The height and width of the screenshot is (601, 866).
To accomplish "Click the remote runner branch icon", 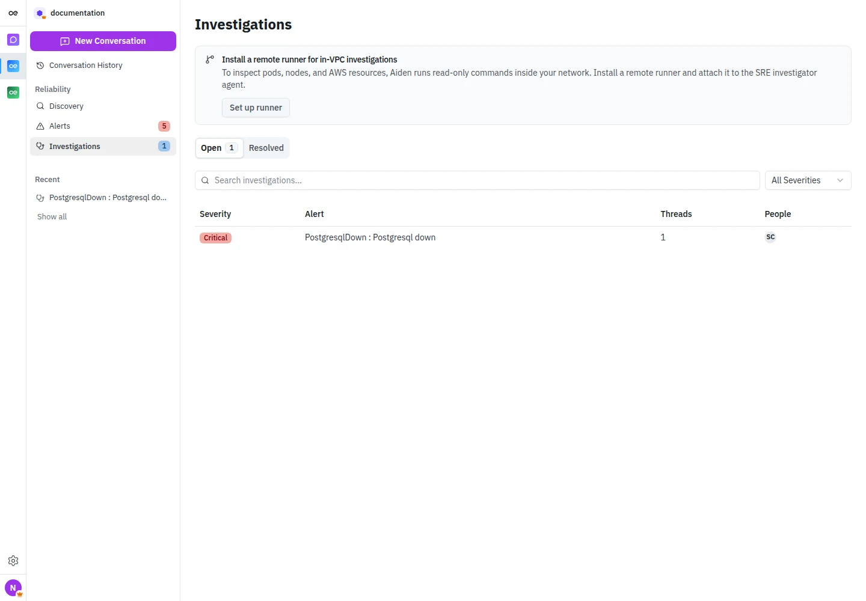I will pos(209,59).
